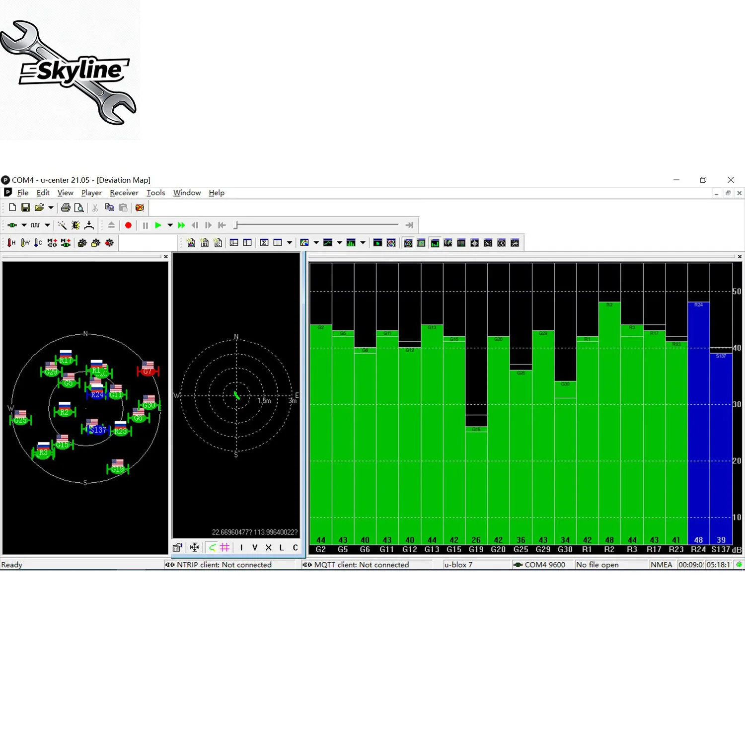Click the blue R24 signal bar
Viewport: 745px width, 745px height.
click(698, 422)
